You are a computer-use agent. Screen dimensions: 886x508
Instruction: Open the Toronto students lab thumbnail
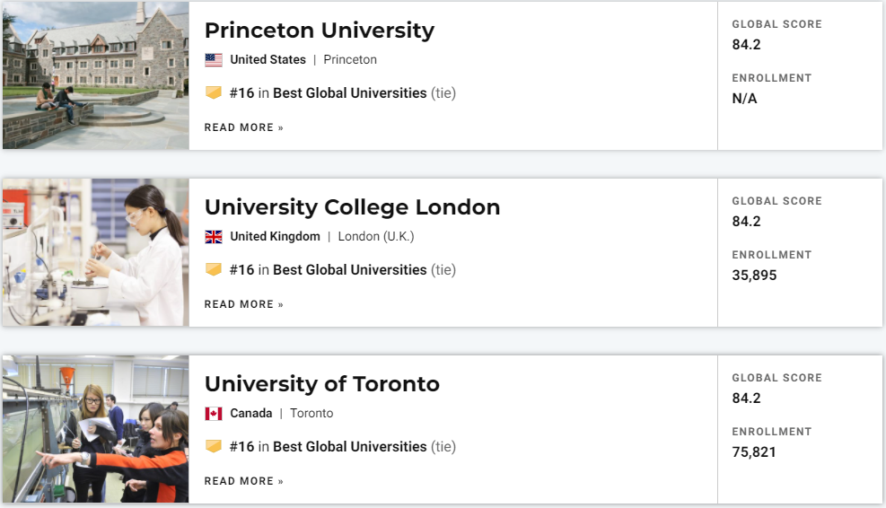pyautogui.click(x=95, y=429)
